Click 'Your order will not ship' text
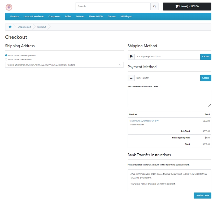Image resolution: width=212 pixels, height=203 pixels. coord(153,184)
